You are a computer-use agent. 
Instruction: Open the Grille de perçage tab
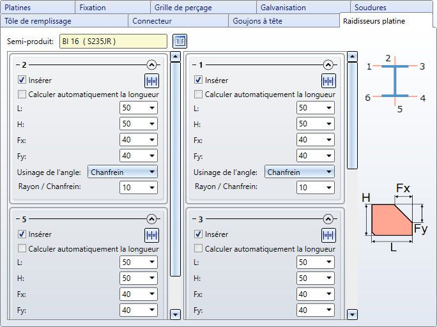[x=203, y=7]
